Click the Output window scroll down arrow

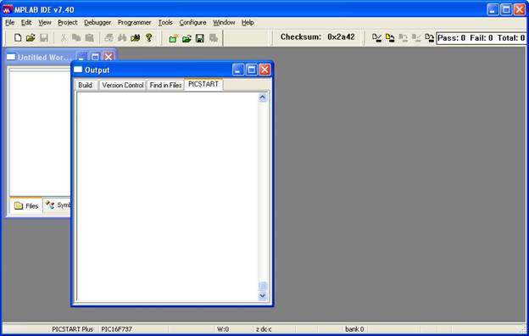(x=263, y=296)
